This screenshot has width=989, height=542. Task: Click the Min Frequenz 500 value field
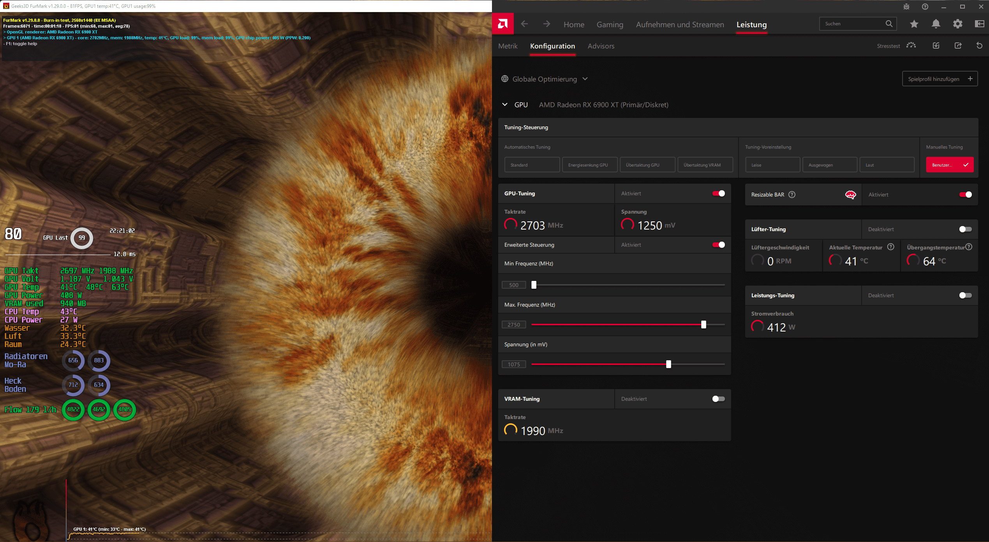[514, 285]
